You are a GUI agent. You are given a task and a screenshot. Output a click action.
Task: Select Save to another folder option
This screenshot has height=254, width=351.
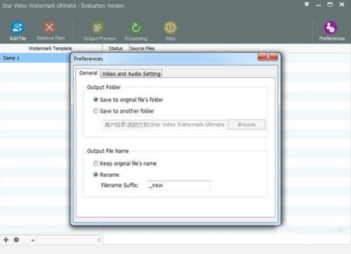(x=96, y=111)
